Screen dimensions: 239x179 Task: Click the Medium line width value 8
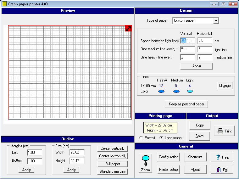click(x=176, y=86)
